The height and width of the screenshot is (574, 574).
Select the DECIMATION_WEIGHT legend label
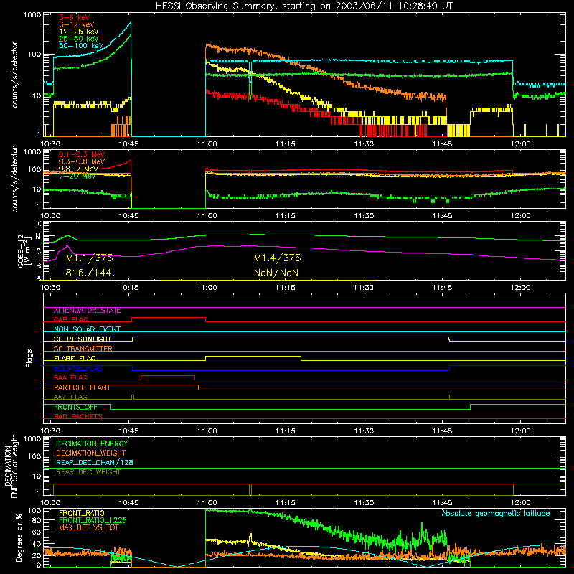pyautogui.click(x=91, y=453)
